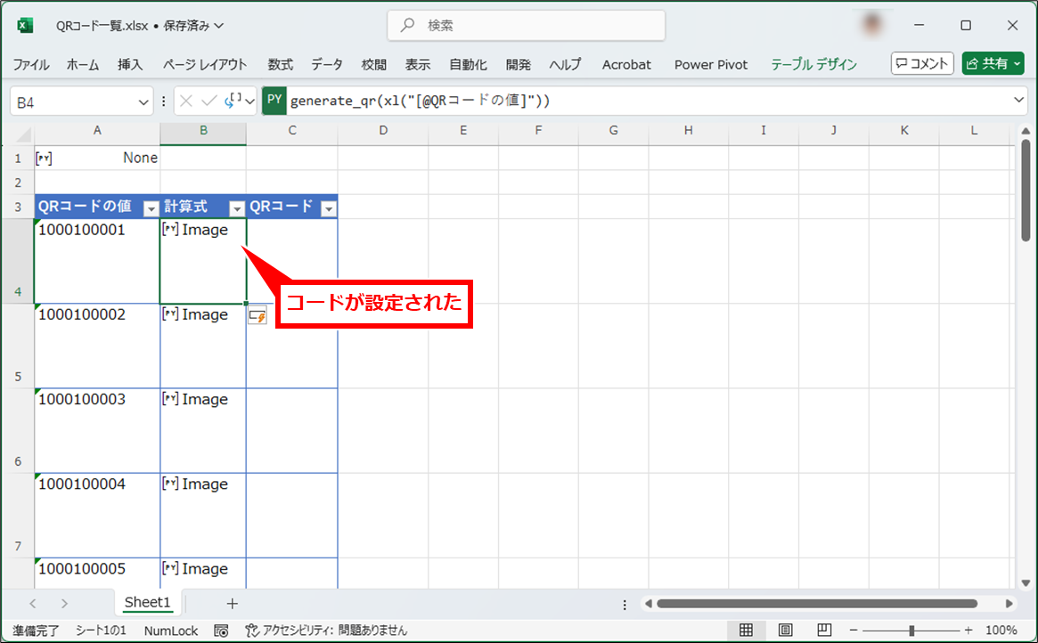The image size is (1038, 643).
Task: Click the Excel app icon in title bar
Action: click(25, 26)
